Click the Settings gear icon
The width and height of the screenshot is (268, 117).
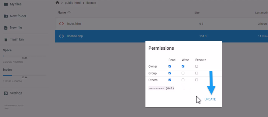6,93
